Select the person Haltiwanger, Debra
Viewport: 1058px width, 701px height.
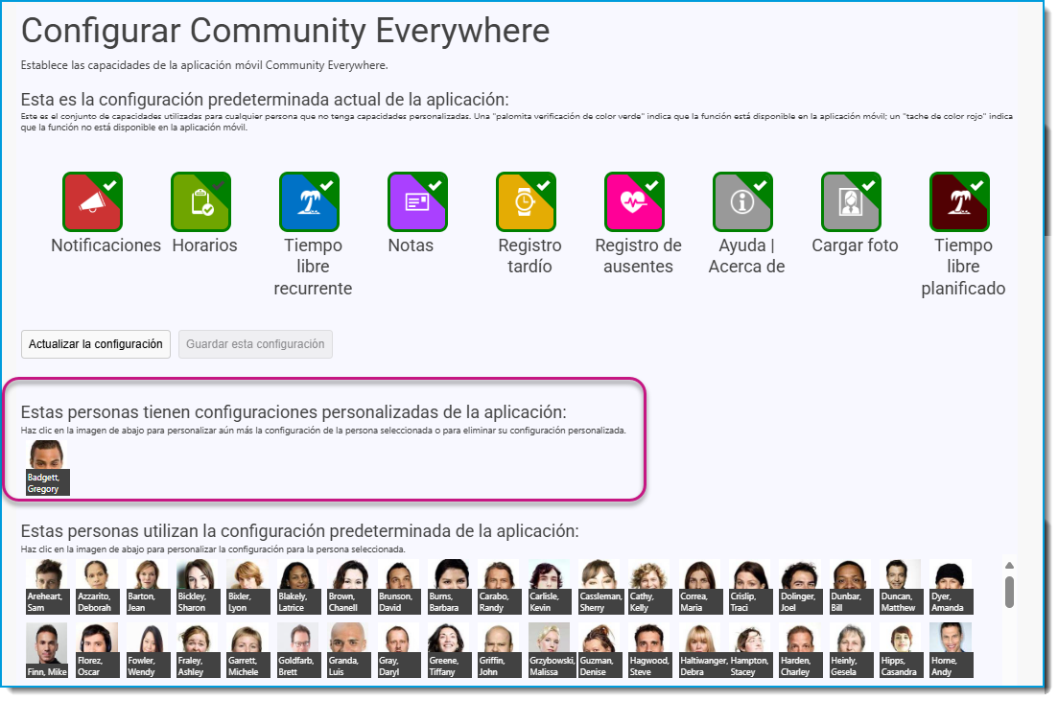pyautogui.click(x=703, y=650)
